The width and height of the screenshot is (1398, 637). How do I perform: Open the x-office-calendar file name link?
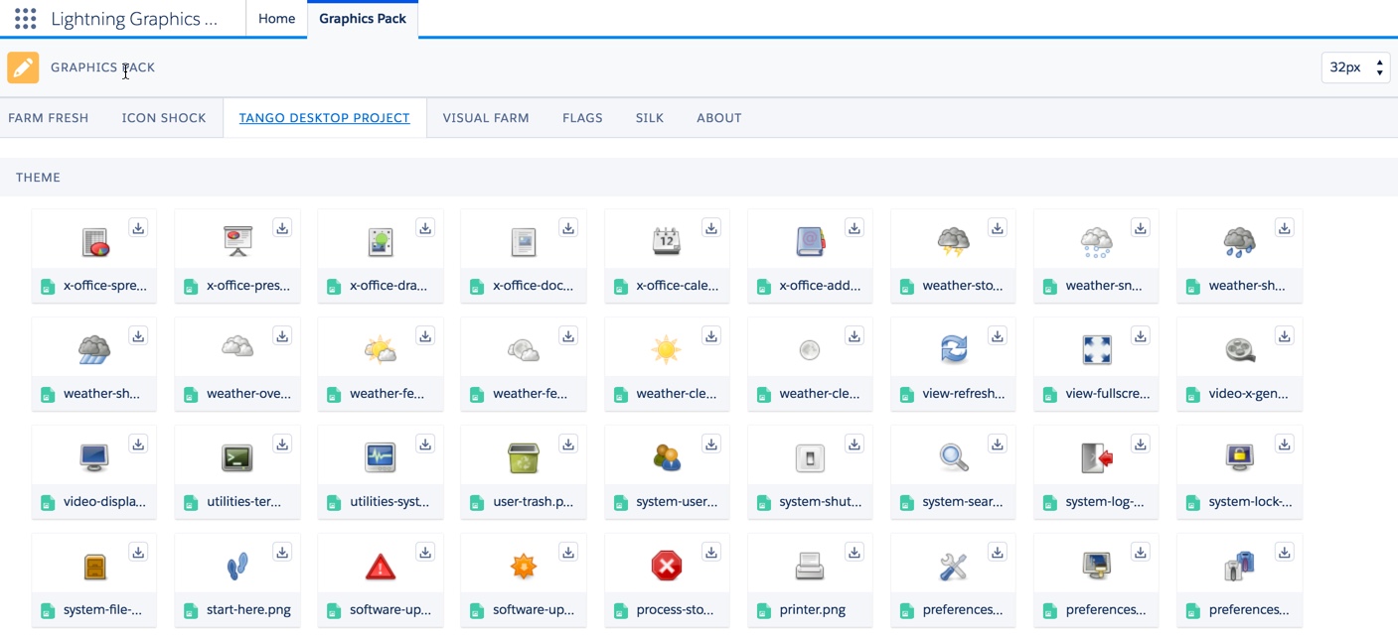coord(677,286)
